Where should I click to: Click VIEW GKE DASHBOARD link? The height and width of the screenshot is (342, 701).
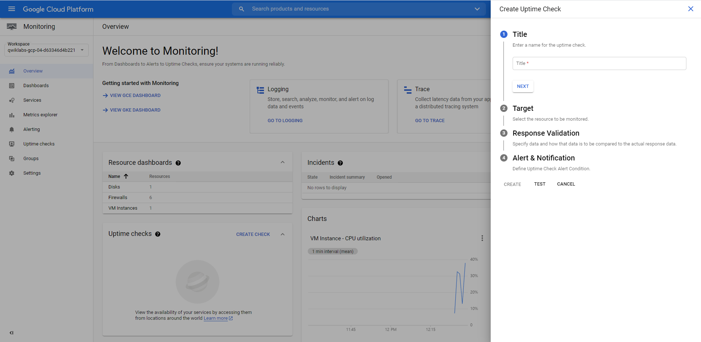tap(131, 110)
